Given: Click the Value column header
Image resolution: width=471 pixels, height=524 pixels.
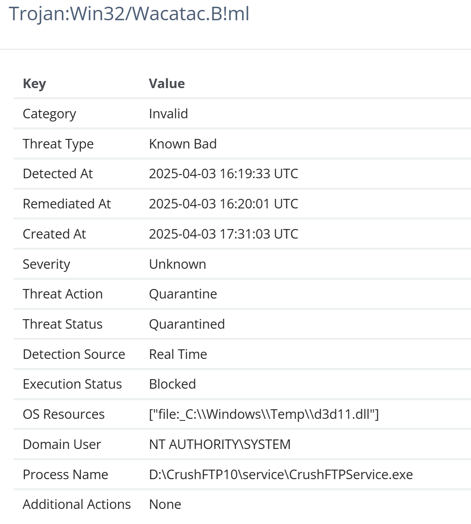Looking at the screenshot, I should (x=167, y=84).
